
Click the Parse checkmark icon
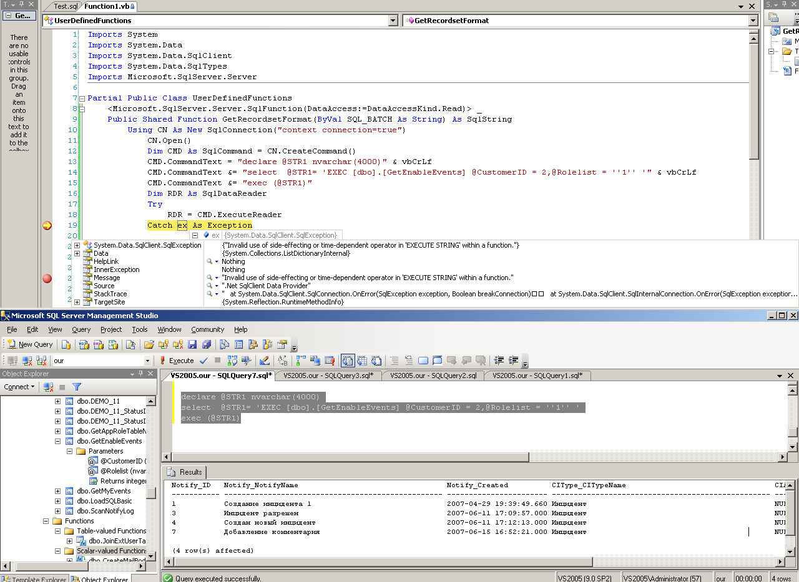coord(203,361)
